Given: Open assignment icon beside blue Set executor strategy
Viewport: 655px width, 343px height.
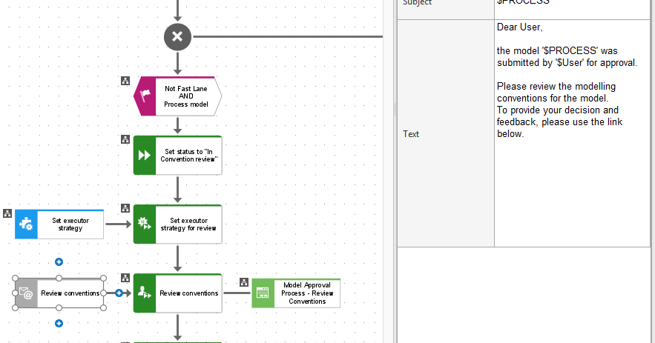Looking at the screenshot, I should pos(7,213).
